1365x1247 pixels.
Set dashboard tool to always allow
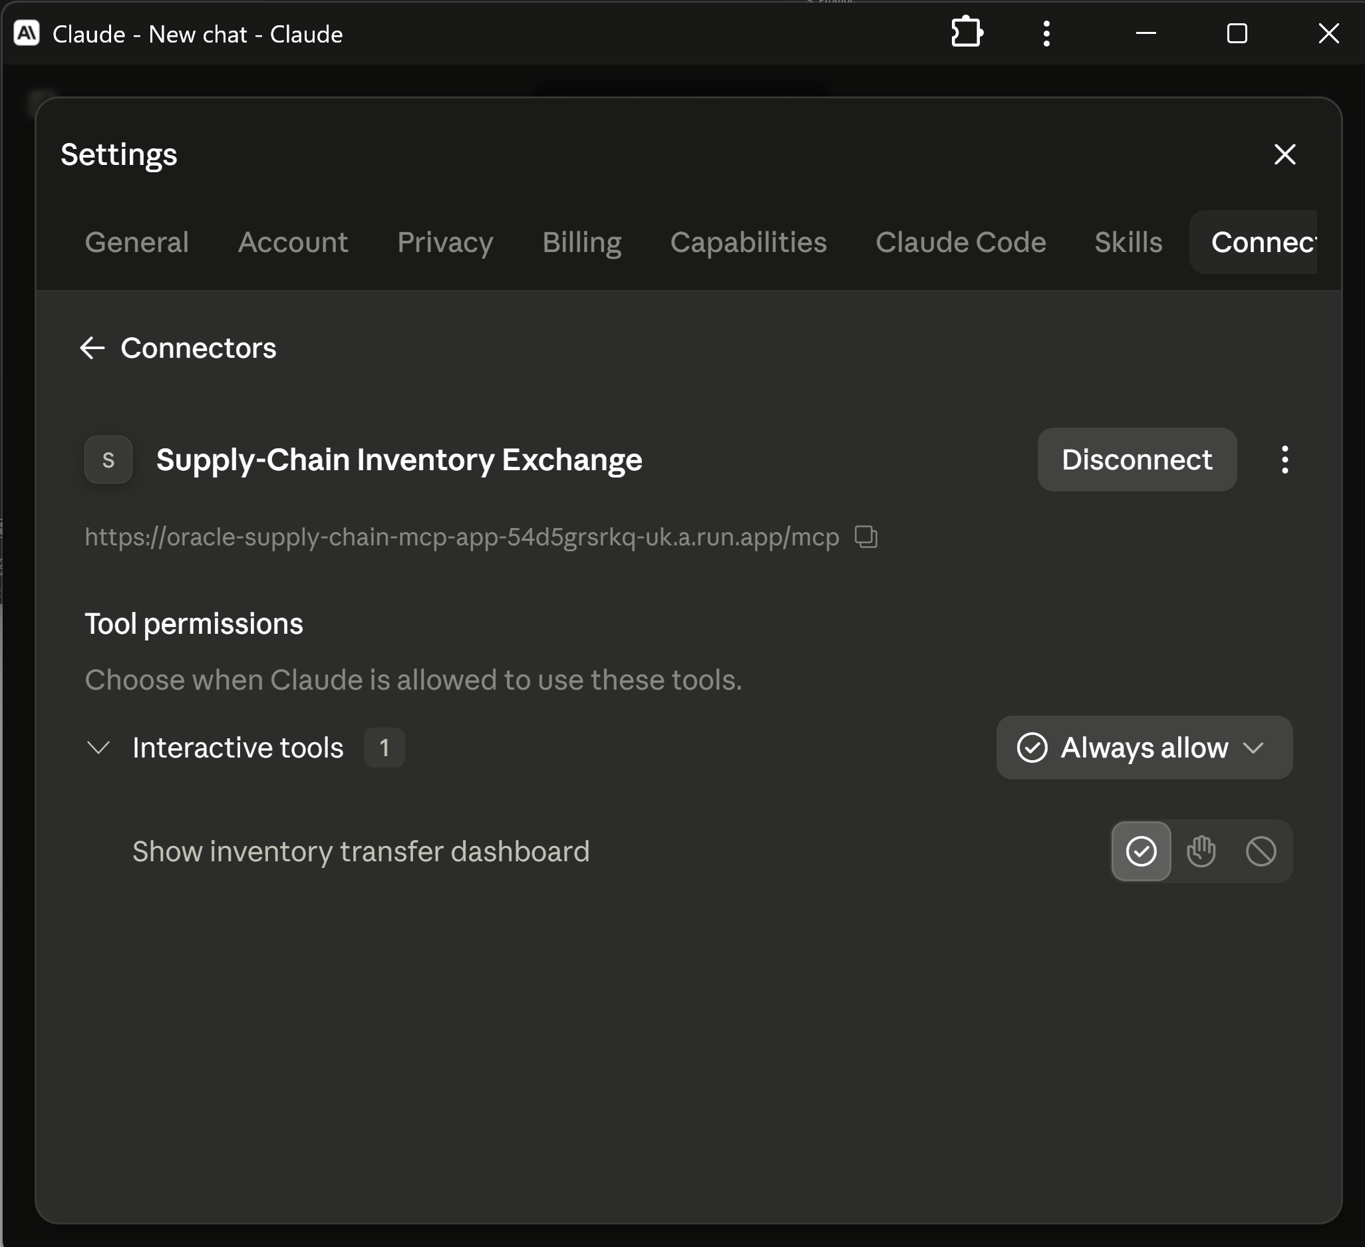(x=1141, y=851)
